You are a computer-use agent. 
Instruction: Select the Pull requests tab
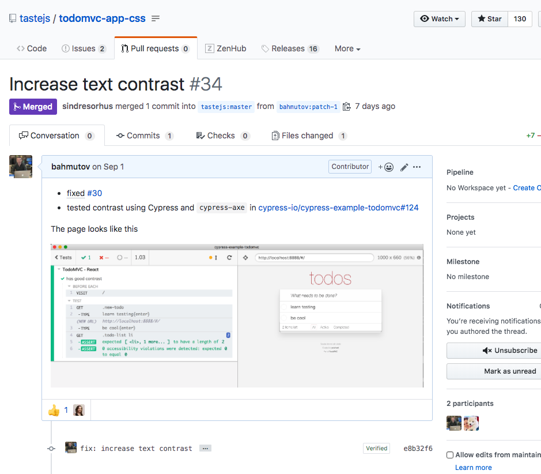click(x=155, y=48)
